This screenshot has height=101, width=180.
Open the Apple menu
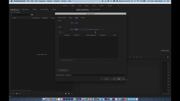[x=12, y=1]
